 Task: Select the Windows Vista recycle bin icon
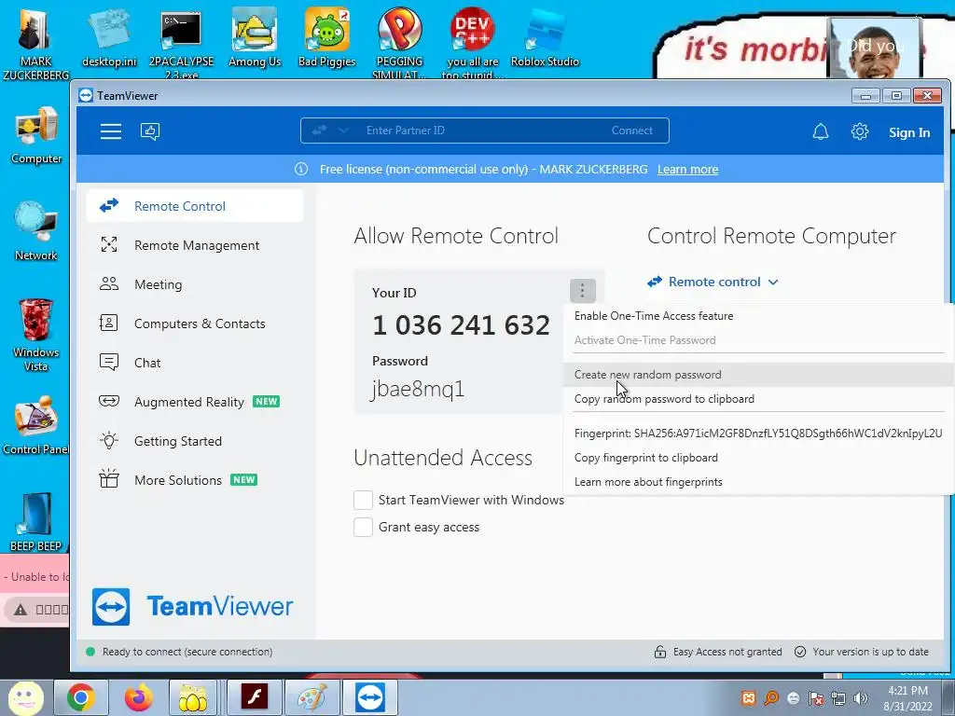pyautogui.click(x=36, y=335)
